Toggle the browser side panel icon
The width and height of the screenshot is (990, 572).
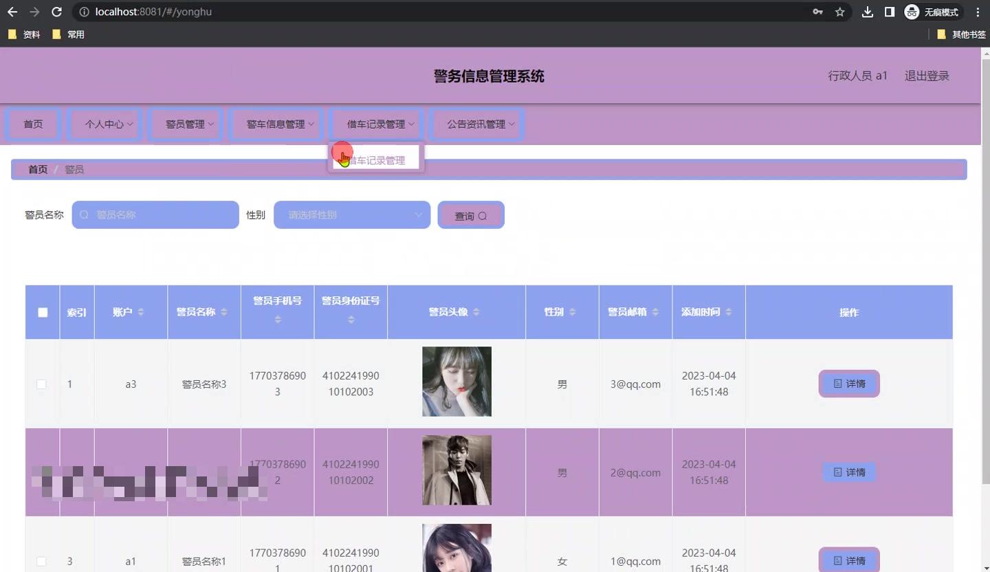[x=889, y=12]
